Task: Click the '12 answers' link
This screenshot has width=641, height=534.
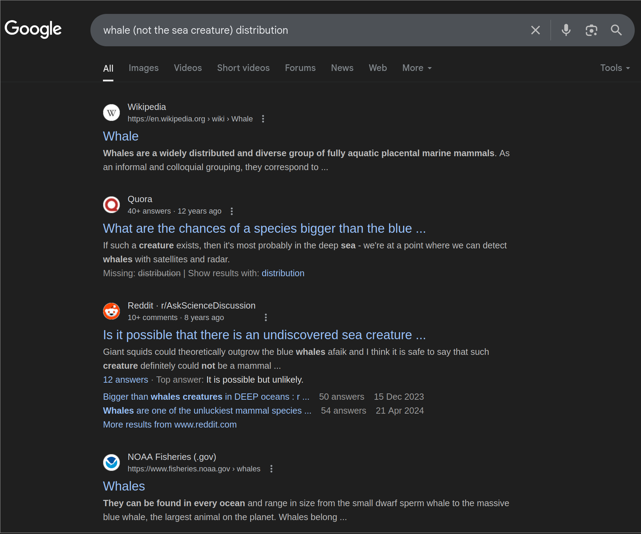Action: 126,380
